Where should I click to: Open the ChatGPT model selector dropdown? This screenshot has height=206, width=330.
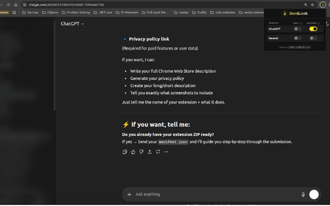pyautogui.click(x=73, y=24)
